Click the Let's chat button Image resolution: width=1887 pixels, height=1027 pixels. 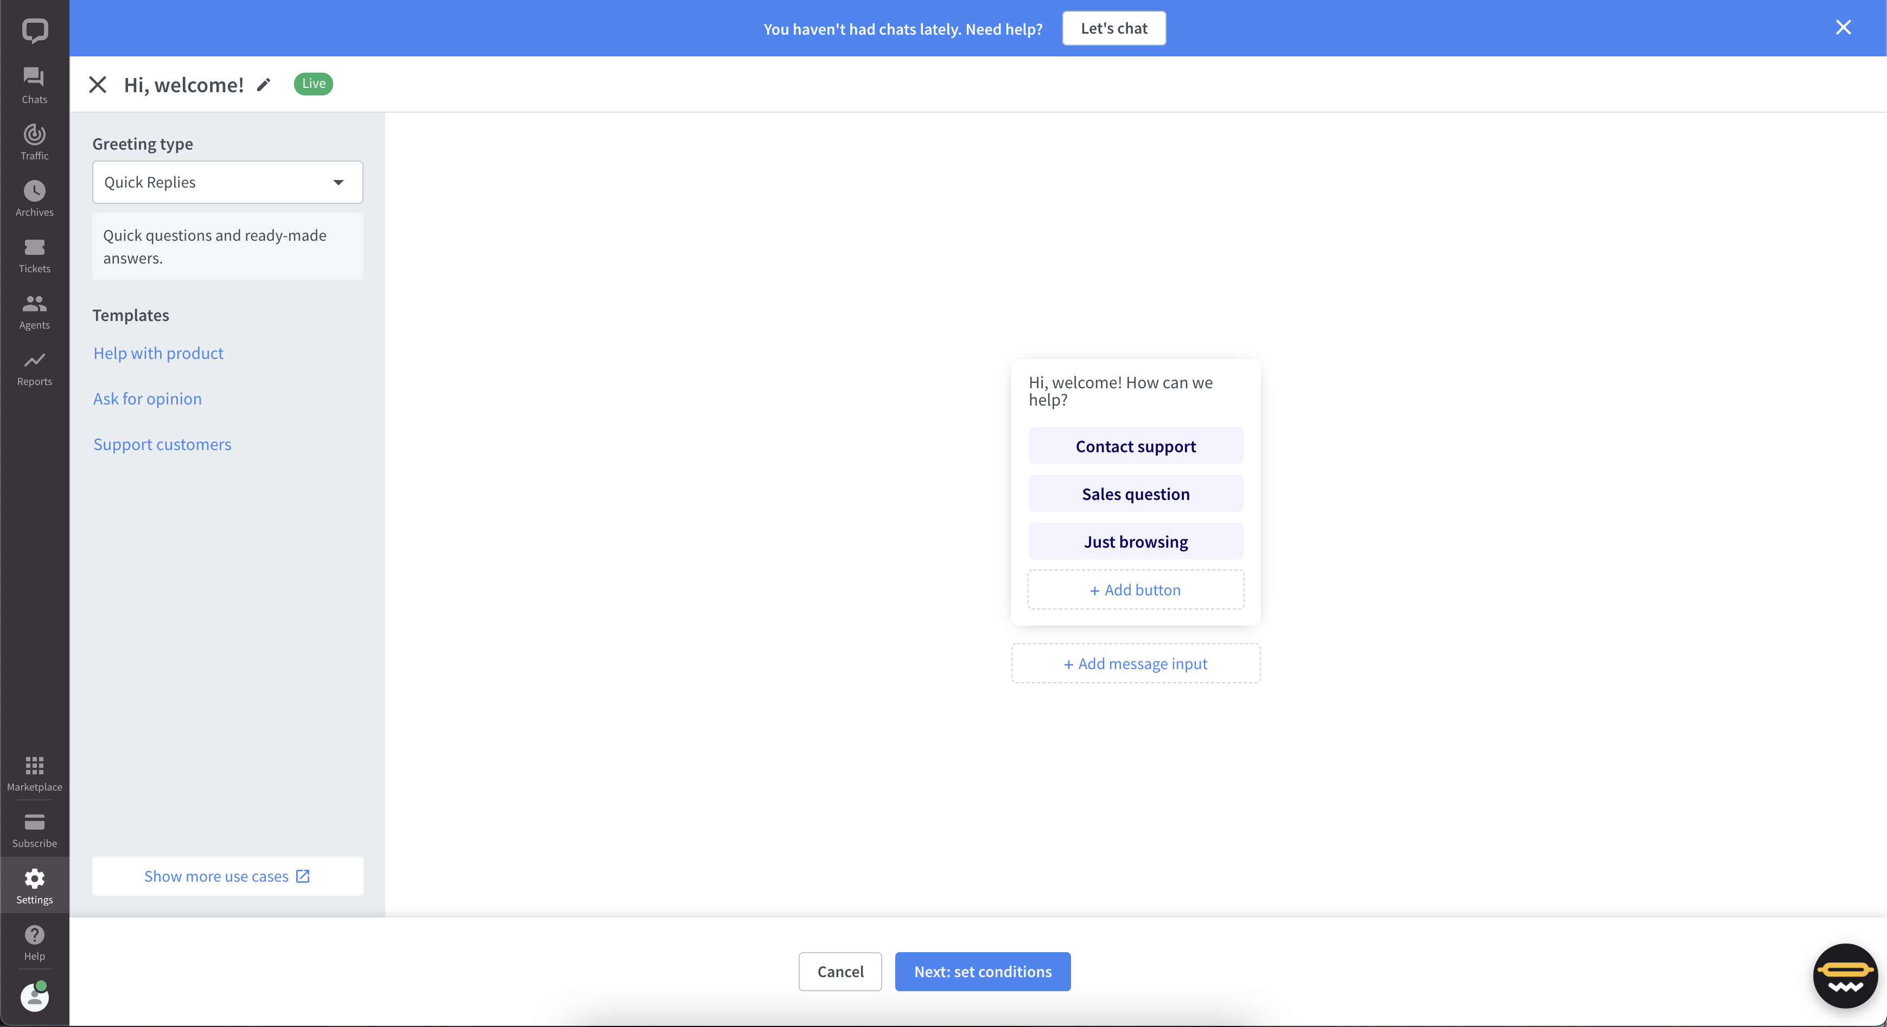(1113, 29)
